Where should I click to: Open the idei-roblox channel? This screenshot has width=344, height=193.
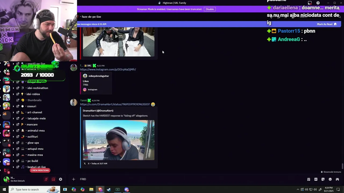click(x=33, y=94)
